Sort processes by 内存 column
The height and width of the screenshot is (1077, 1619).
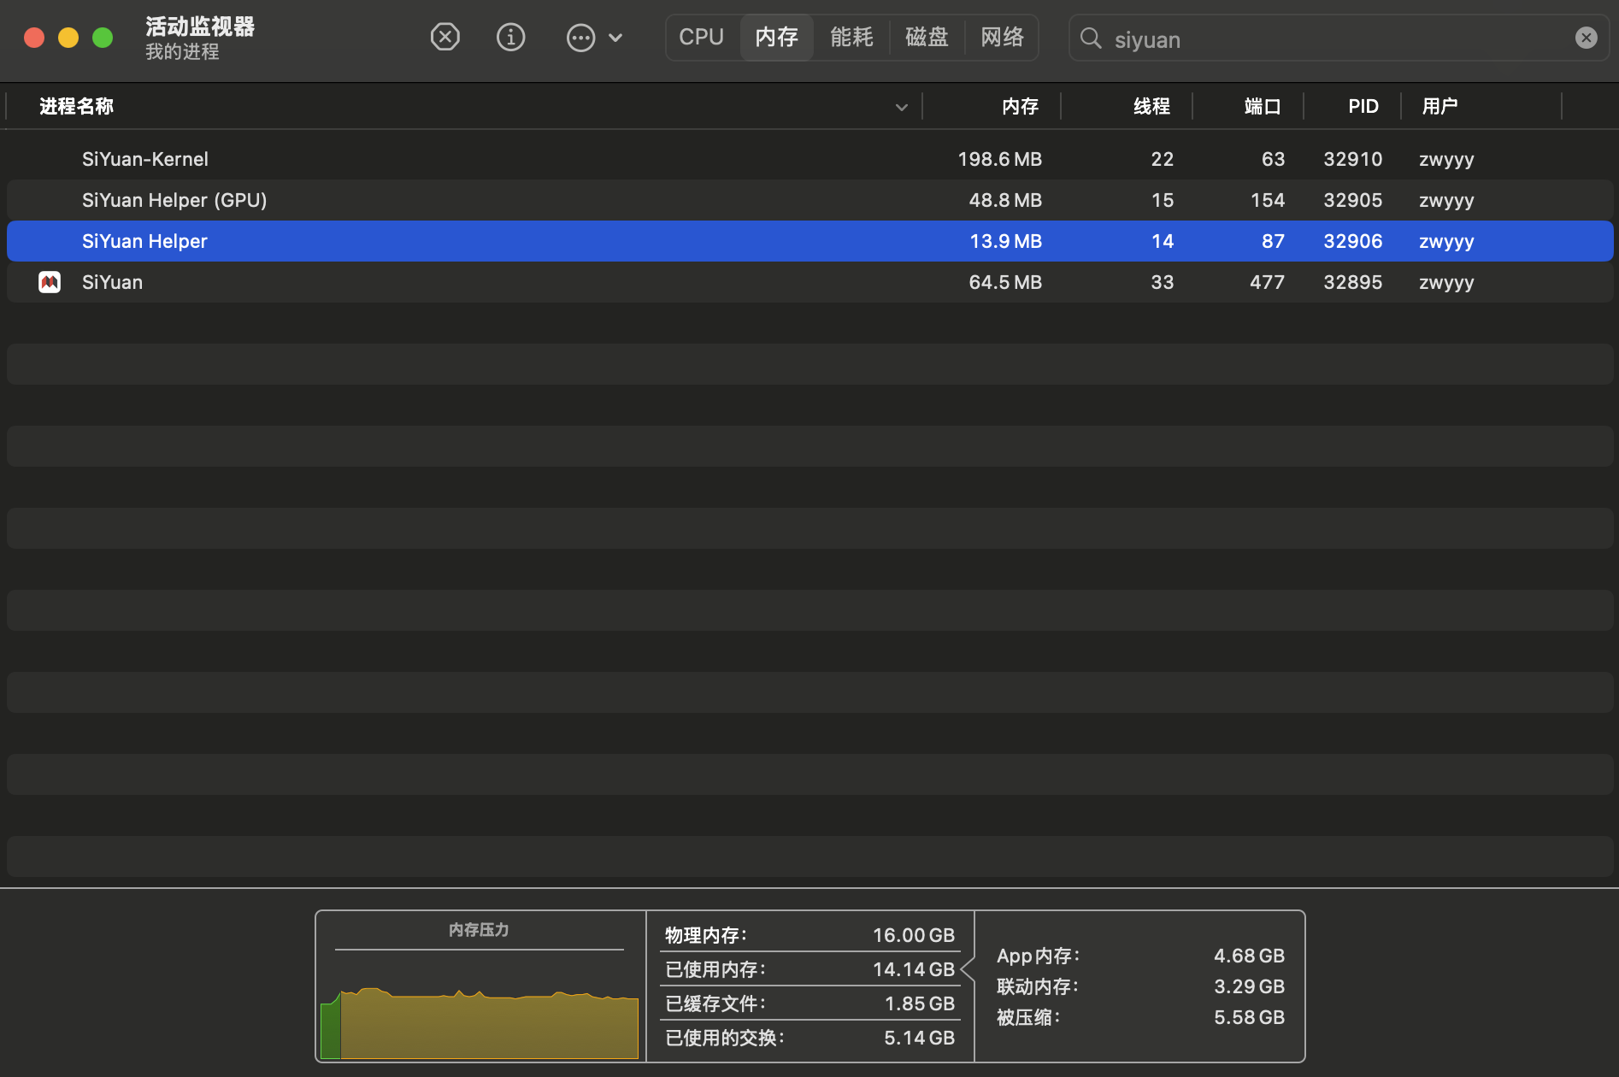pos(1020,107)
